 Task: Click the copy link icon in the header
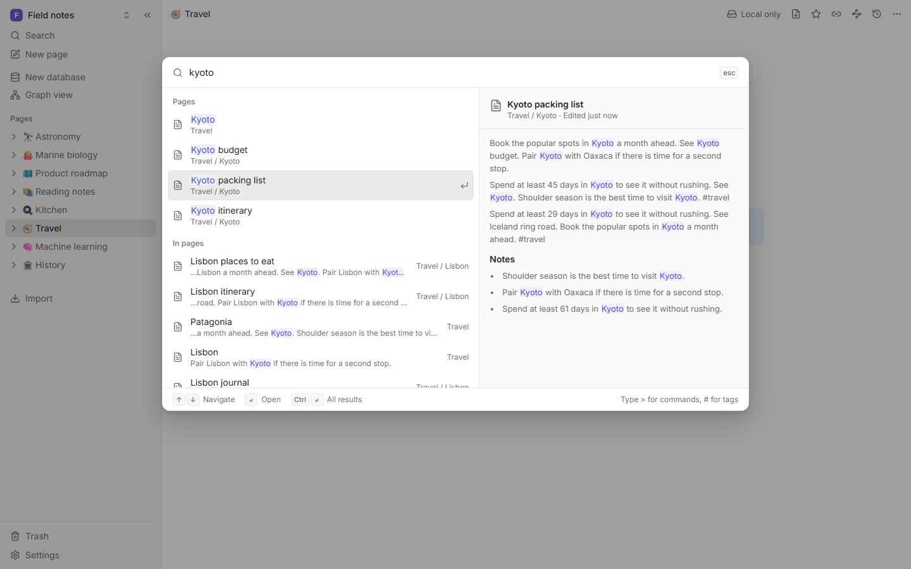[x=836, y=14]
